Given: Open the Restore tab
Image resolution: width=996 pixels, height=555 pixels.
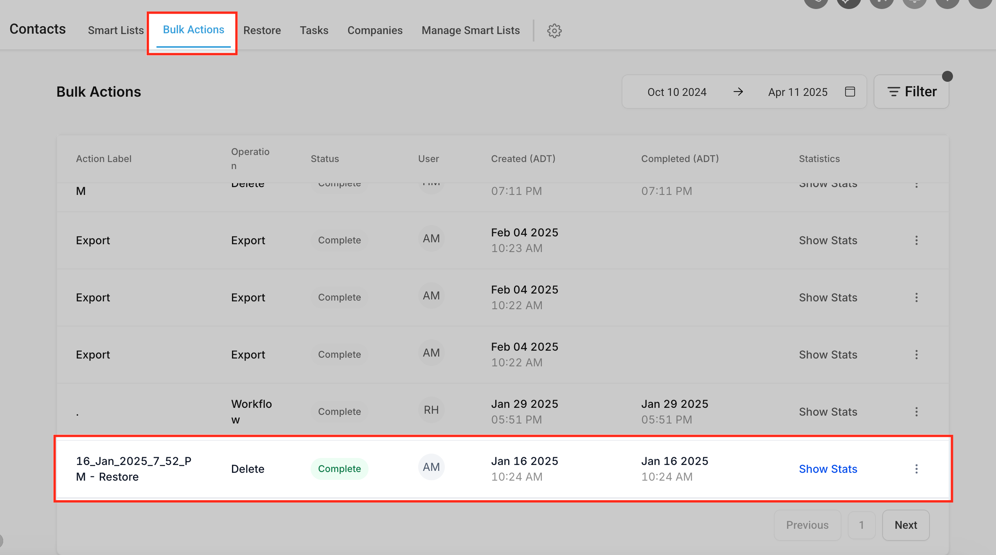Looking at the screenshot, I should click(262, 30).
